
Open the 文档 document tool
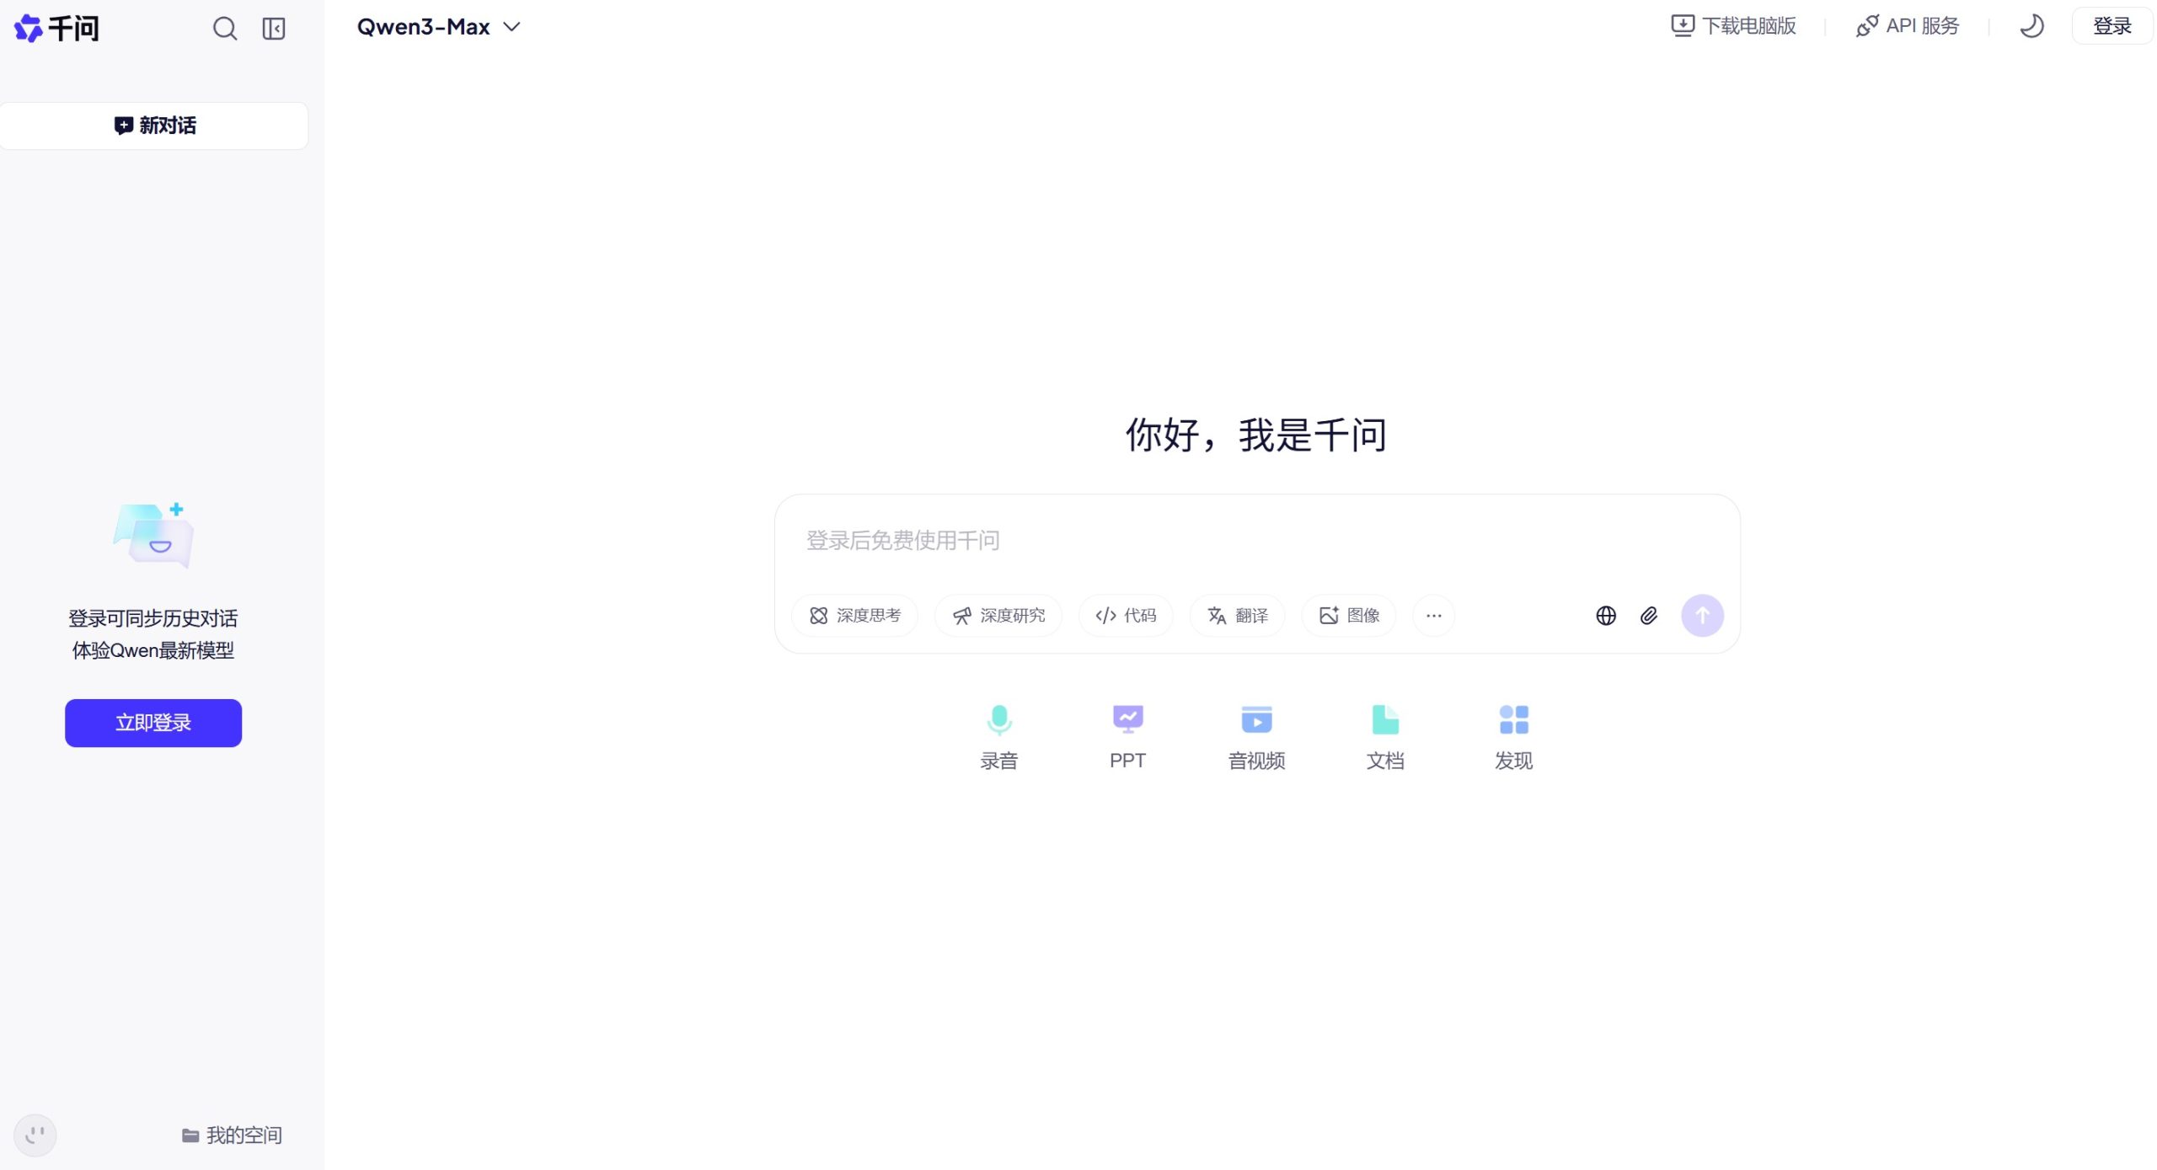[1384, 735]
